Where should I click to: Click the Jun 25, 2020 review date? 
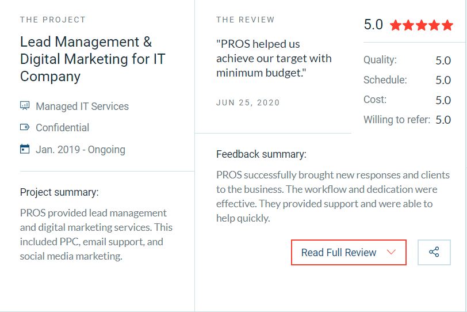click(248, 102)
